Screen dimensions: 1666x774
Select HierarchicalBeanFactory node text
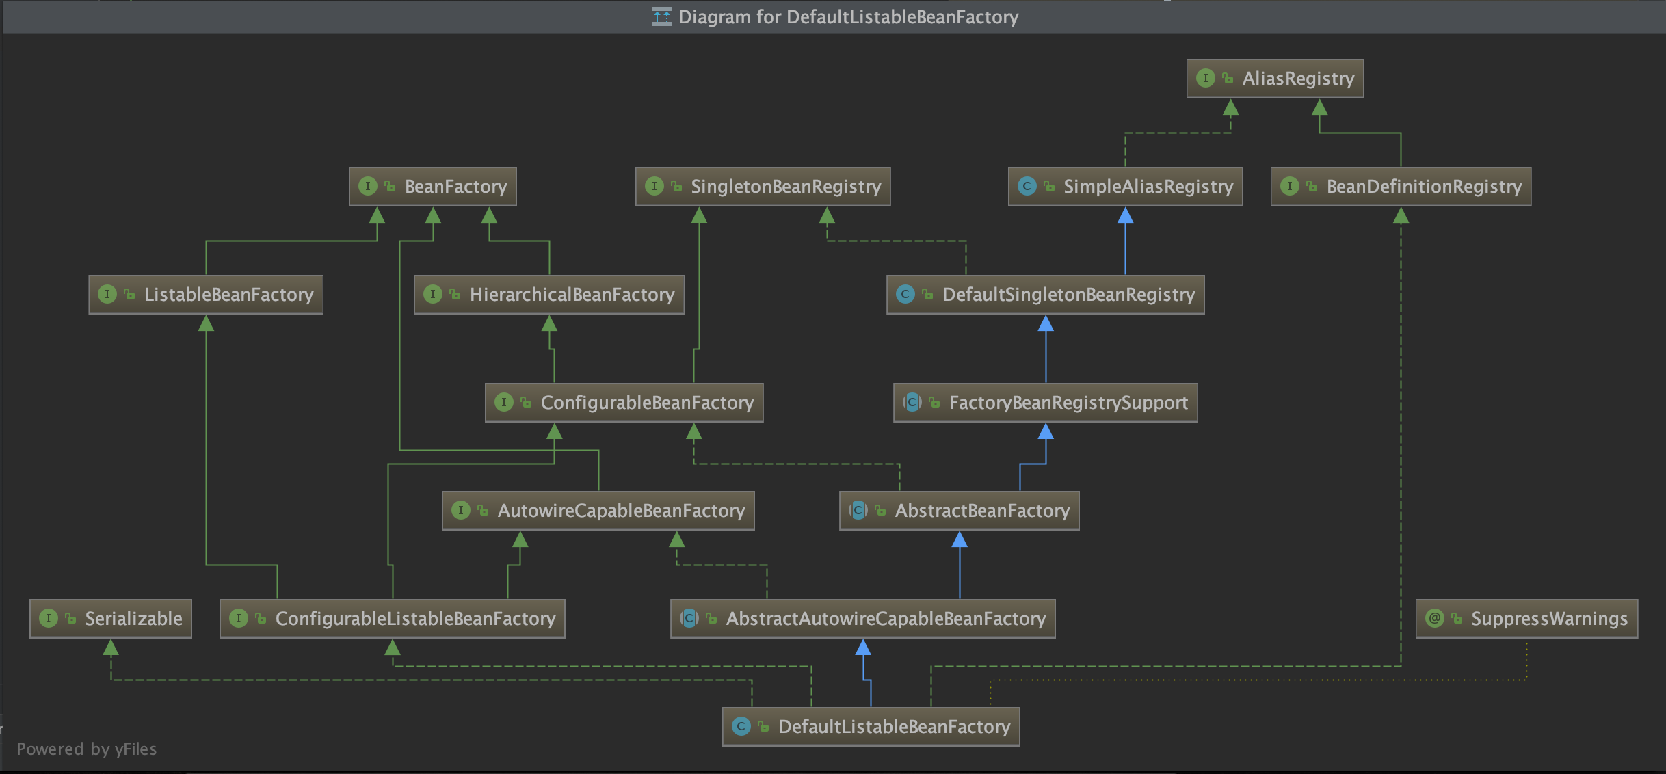[x=572, y=295]
